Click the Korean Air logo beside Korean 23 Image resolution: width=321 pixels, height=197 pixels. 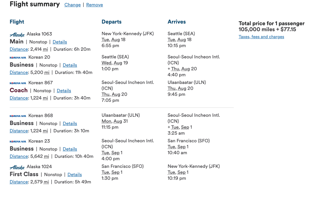coord(18,141)
